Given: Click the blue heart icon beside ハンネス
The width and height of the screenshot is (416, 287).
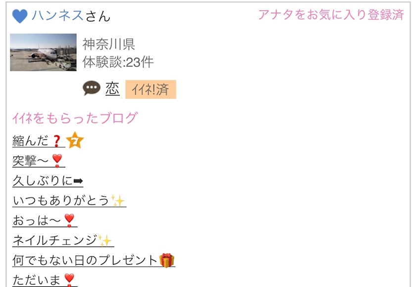Looking at the screenshot, I should 20,16.
